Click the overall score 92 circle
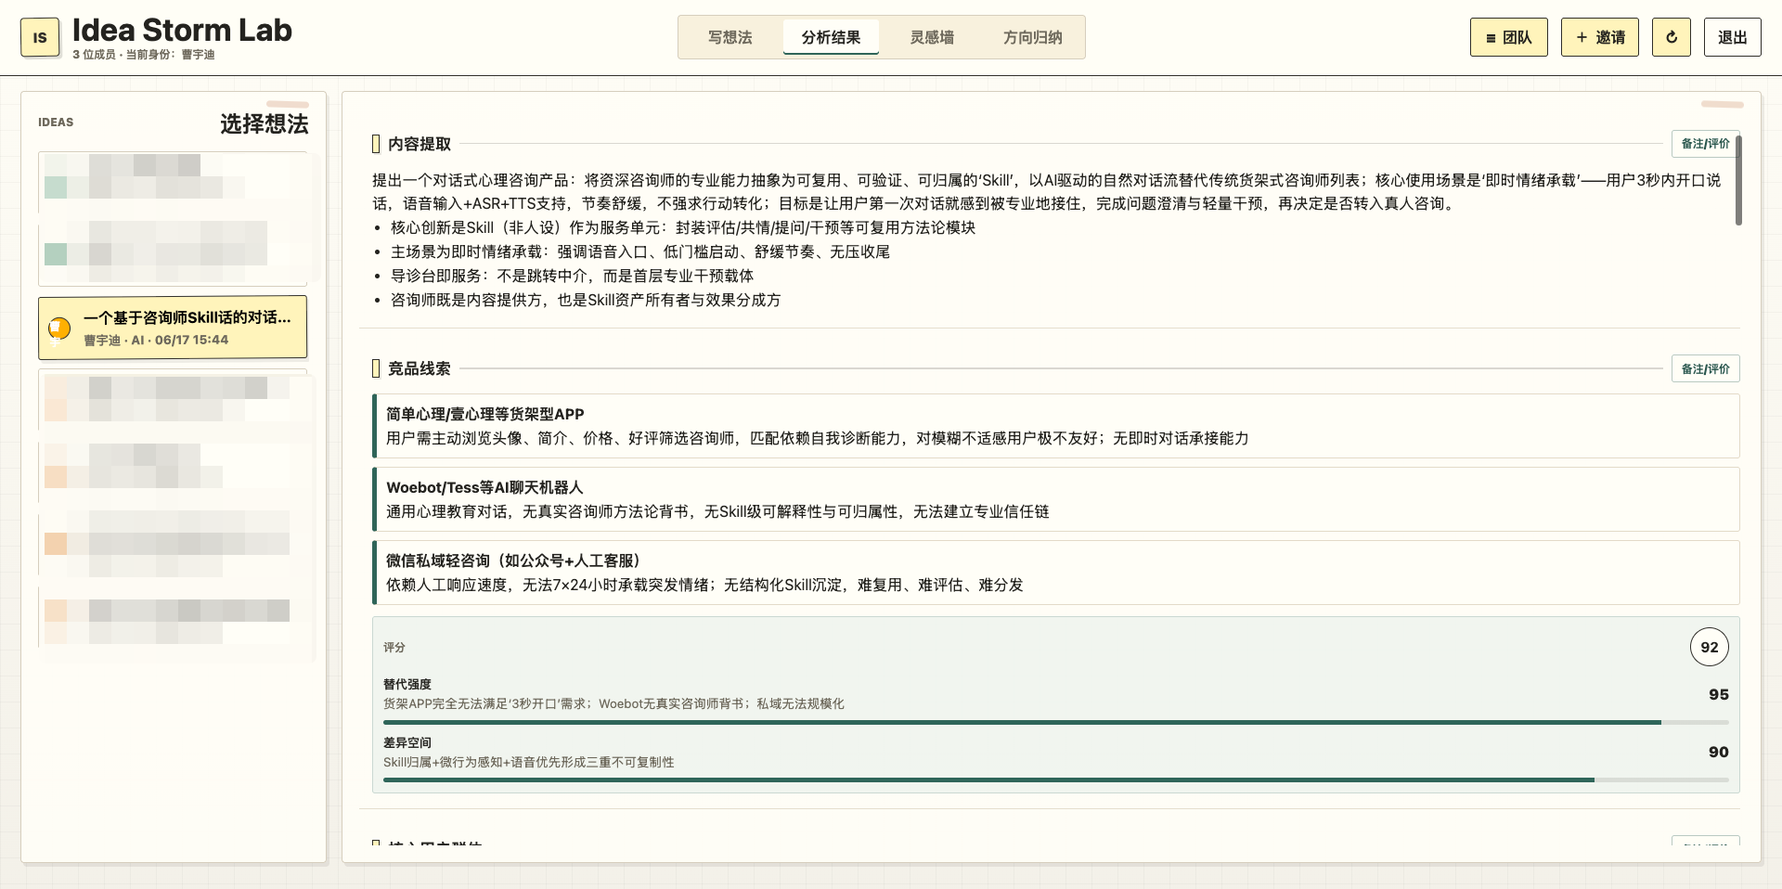Image resolution: width=1782 pixels, height=889 pixels. (1709, 647)
